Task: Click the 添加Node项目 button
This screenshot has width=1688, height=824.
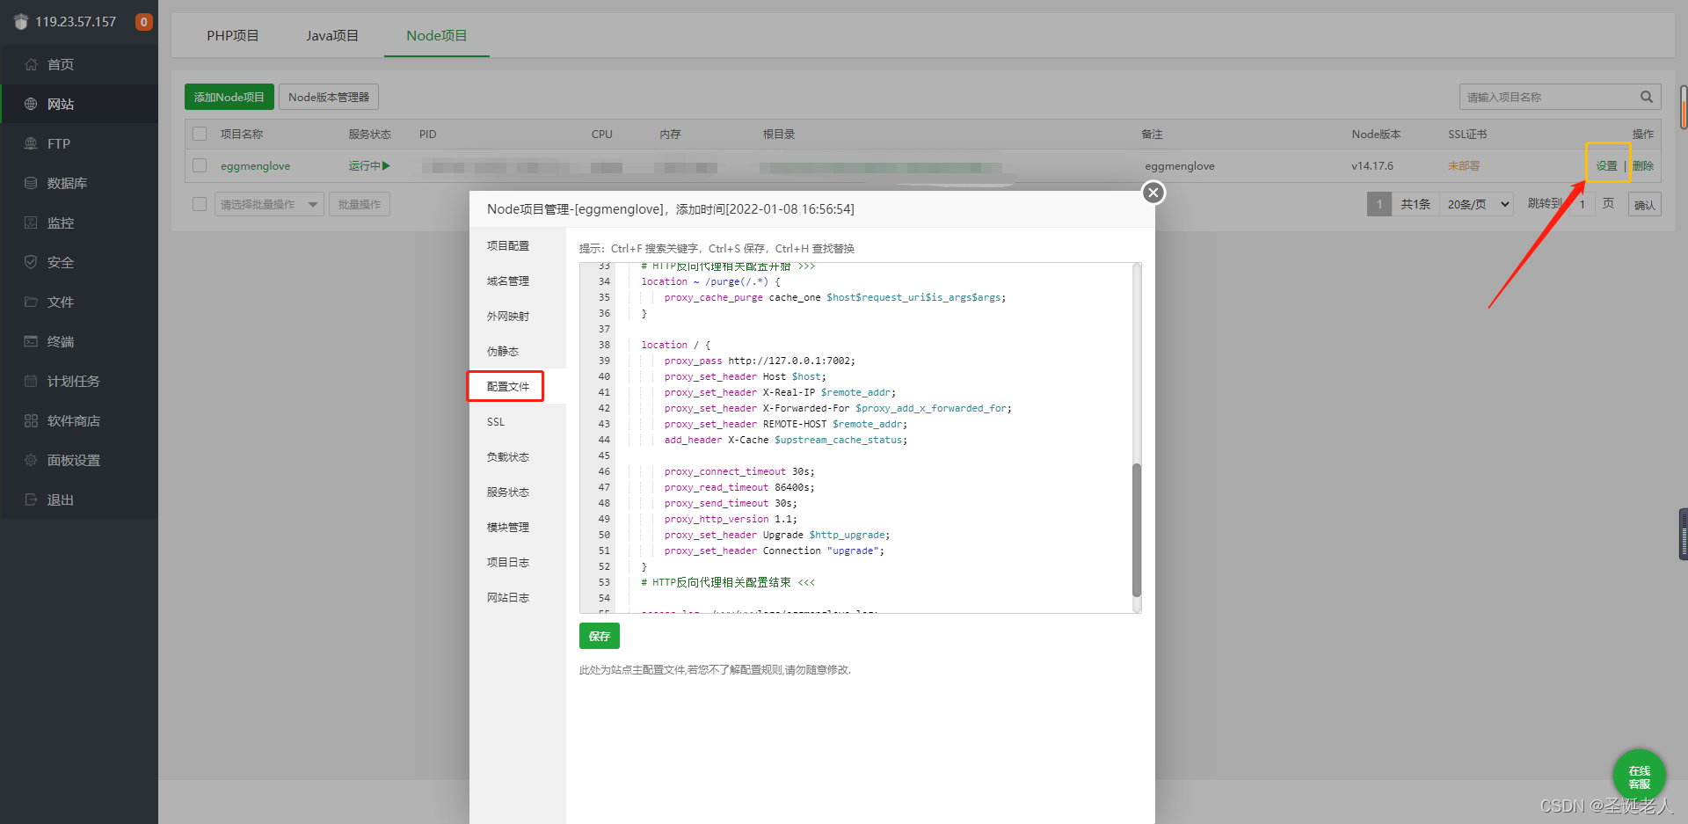Action: pyautogui.click(x=229, y=97)
